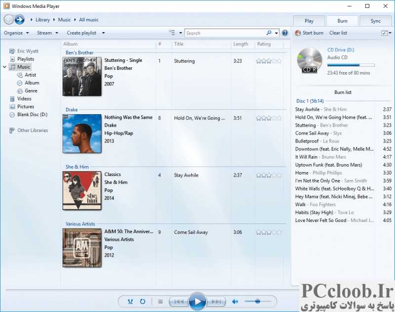
Task: Go forward with the Forward arrow button
Action: (19, 20)
